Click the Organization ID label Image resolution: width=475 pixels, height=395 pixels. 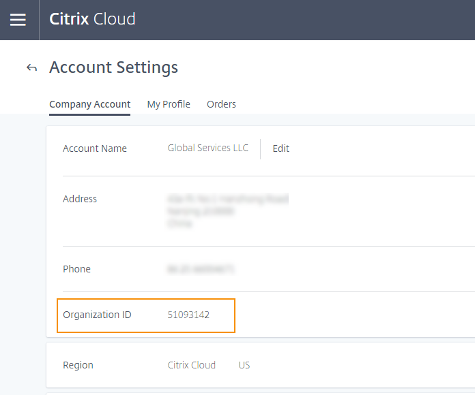click(x=97, y=315)
